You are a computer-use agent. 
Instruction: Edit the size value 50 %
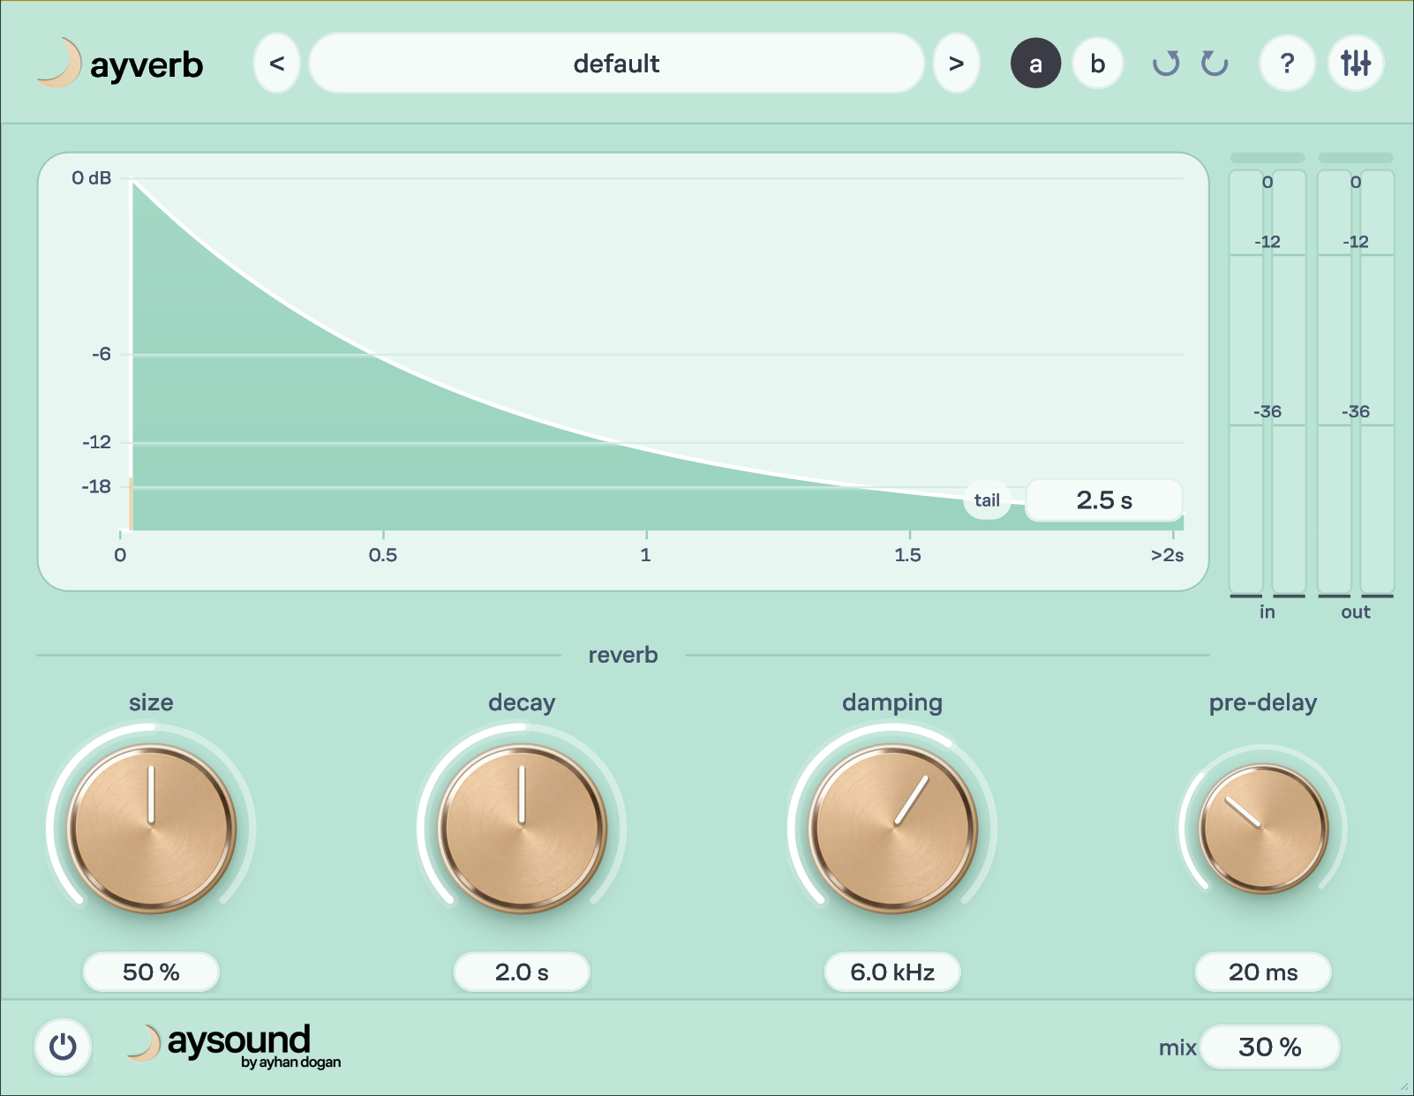151,972
